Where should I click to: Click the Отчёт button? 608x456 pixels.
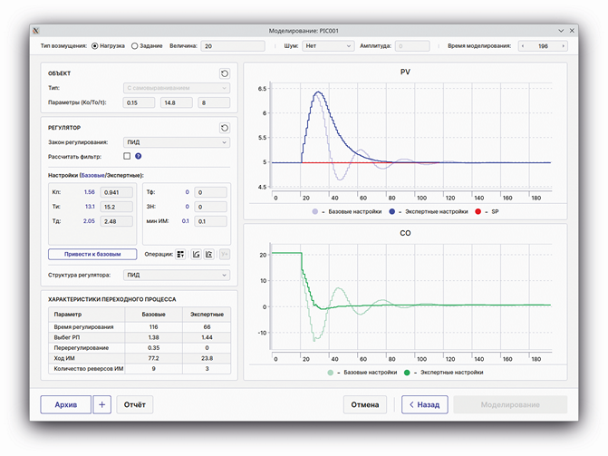click(x=135, y=404)
